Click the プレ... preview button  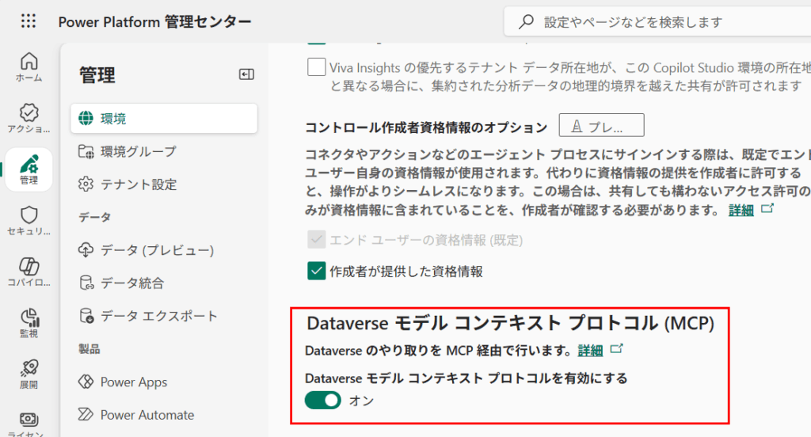click(601, 126)
